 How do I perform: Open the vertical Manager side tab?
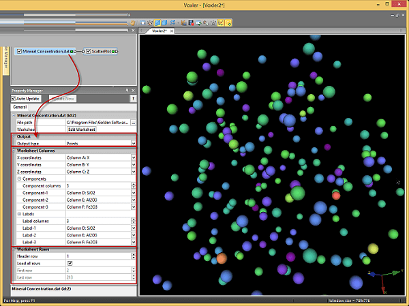tap(6, 60)
